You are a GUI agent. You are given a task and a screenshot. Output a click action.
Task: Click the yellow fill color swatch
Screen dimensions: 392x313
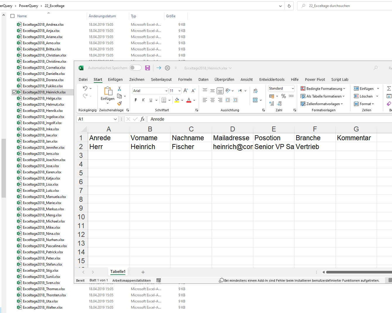pos(177,100)
